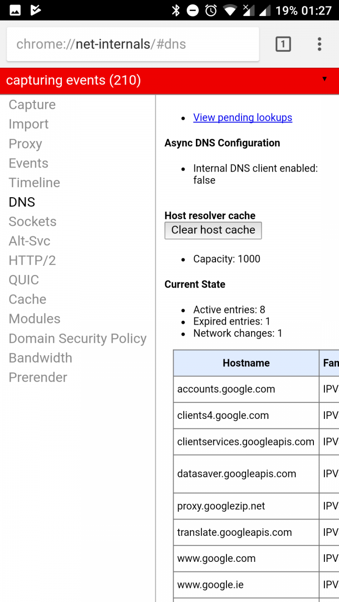
Task: Open the Cache section
Action: (x=28, y=299)
